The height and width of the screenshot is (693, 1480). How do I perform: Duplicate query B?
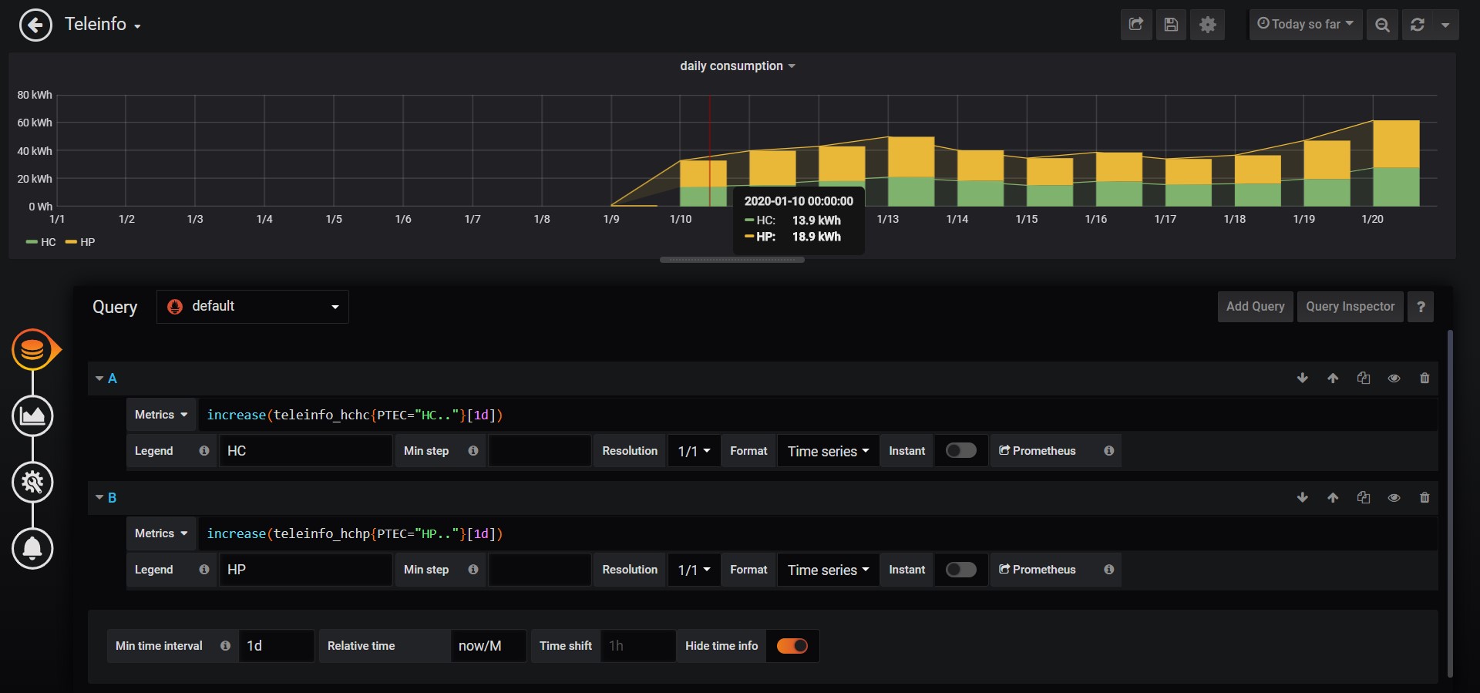coord(1364,497)
